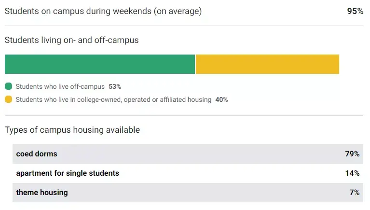The height and width of the screenshot is (210, 370).
Task: Click the 79% coed dorms value
Action: tap(352, 154)
